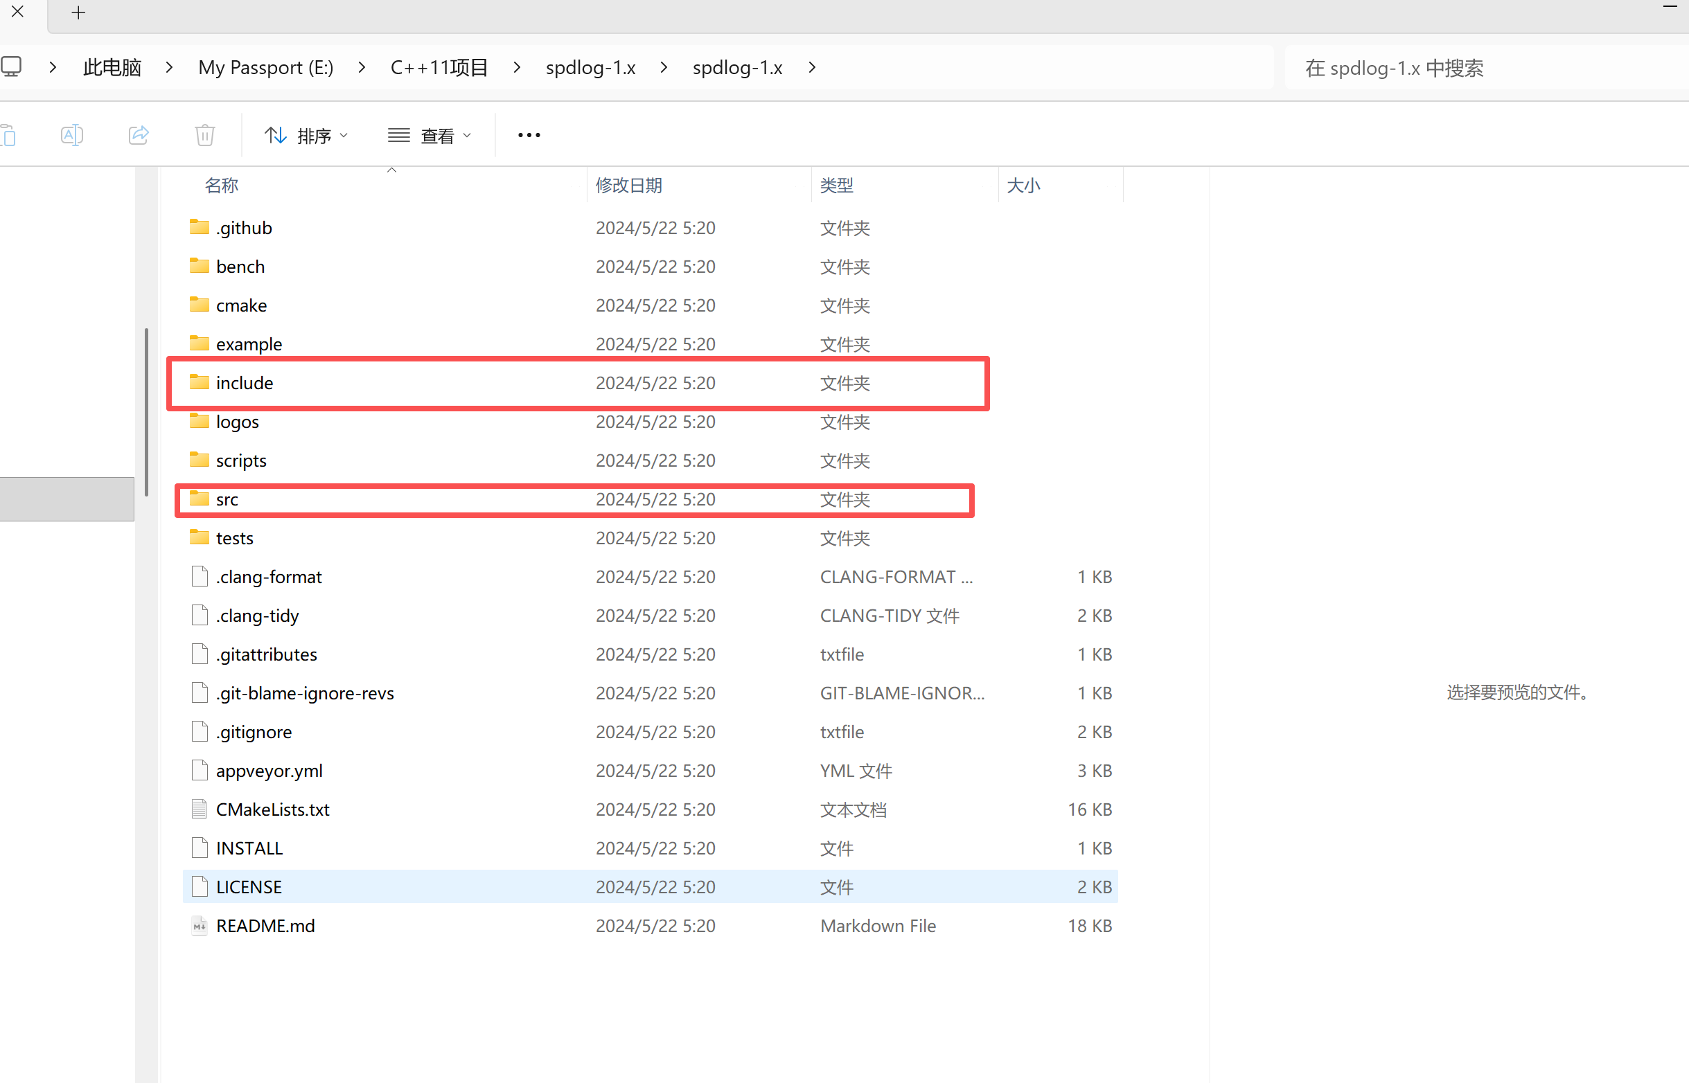Open the 查看 view dropdown
Image resolution: width=1689 pixels, height=1083 pixels.
429,135
